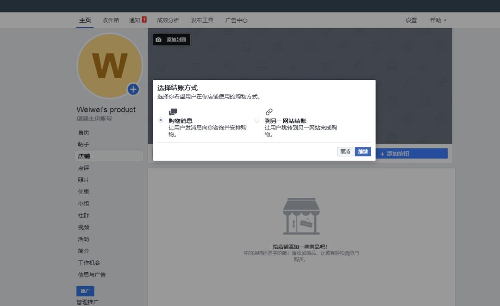Select the 到另一网站结账 checkout option

(x=257, y=120)
